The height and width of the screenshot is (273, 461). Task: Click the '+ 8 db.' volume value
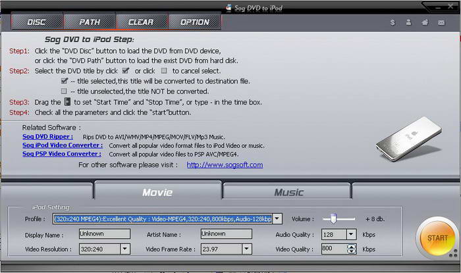(375, 219)
